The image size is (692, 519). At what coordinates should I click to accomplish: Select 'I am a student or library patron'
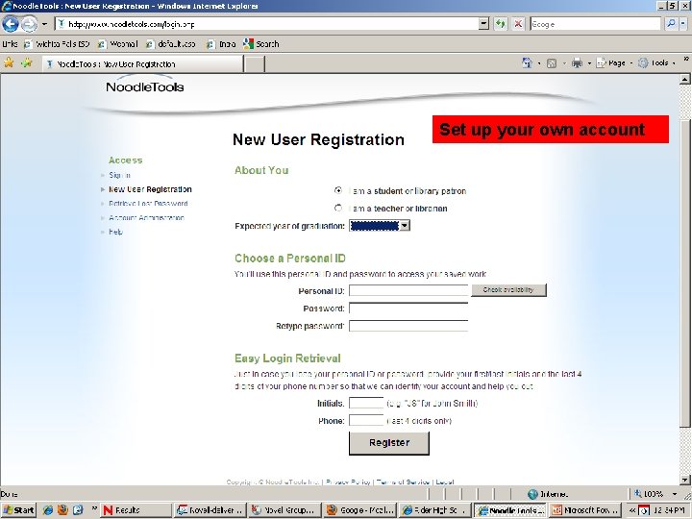[338, 190]
